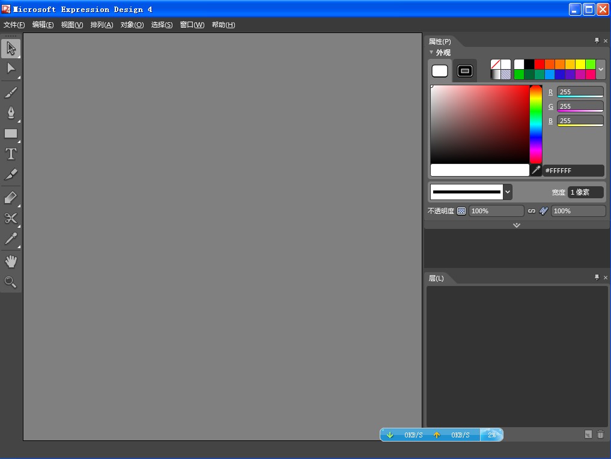Expand advanced properties double chevron
Screen dimensions: 611x459
pyautogui.click(x=517, y=225)
